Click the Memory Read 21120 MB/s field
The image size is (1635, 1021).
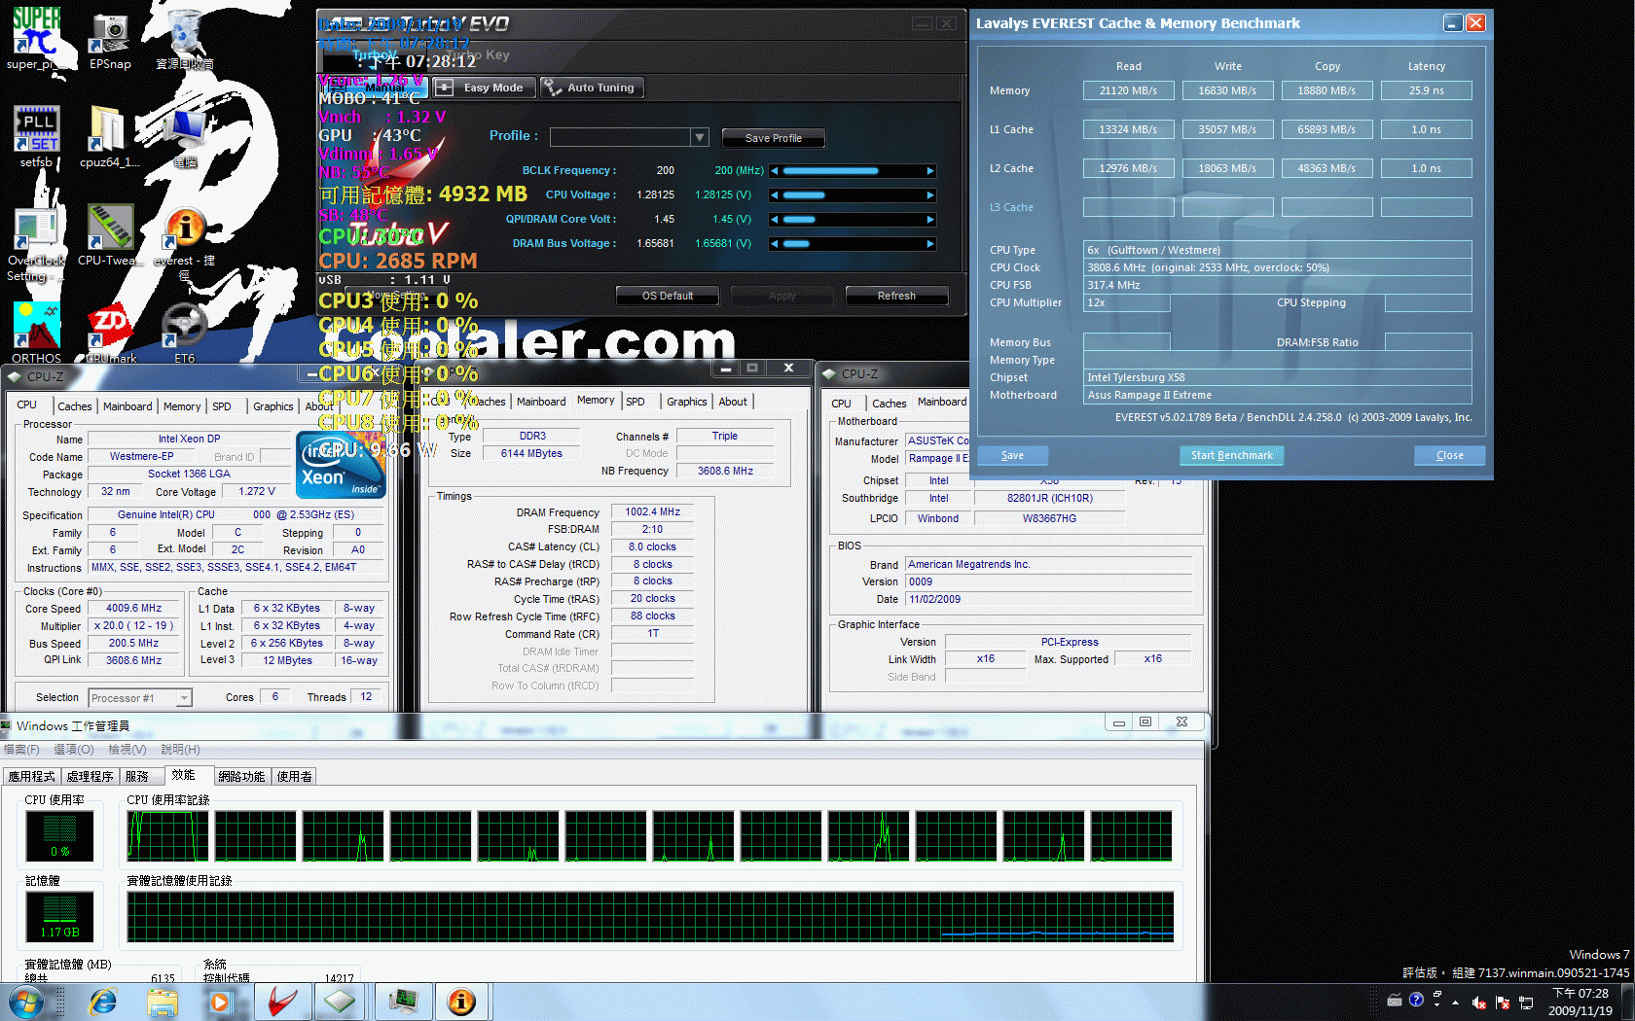pyautogui.click(x=1128, y=90)
